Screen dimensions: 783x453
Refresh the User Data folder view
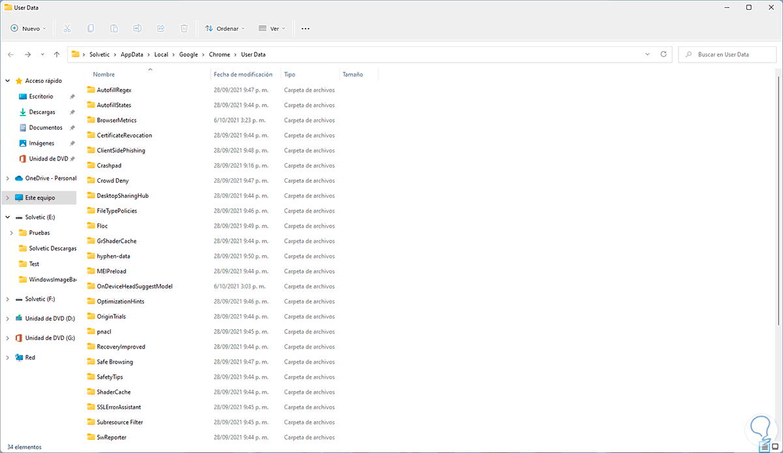point(664,54)
